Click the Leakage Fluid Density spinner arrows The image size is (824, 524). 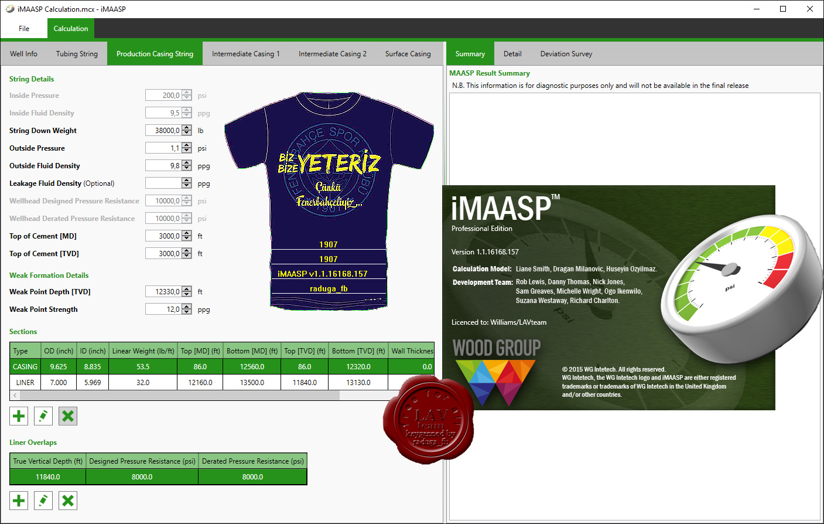pos(187,183)
